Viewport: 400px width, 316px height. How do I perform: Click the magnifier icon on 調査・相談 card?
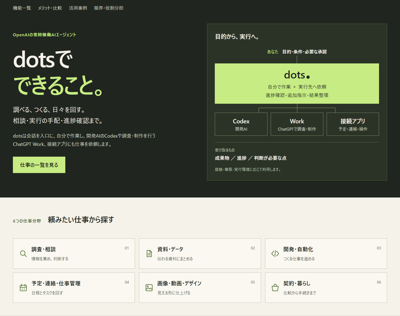[23, 254]
